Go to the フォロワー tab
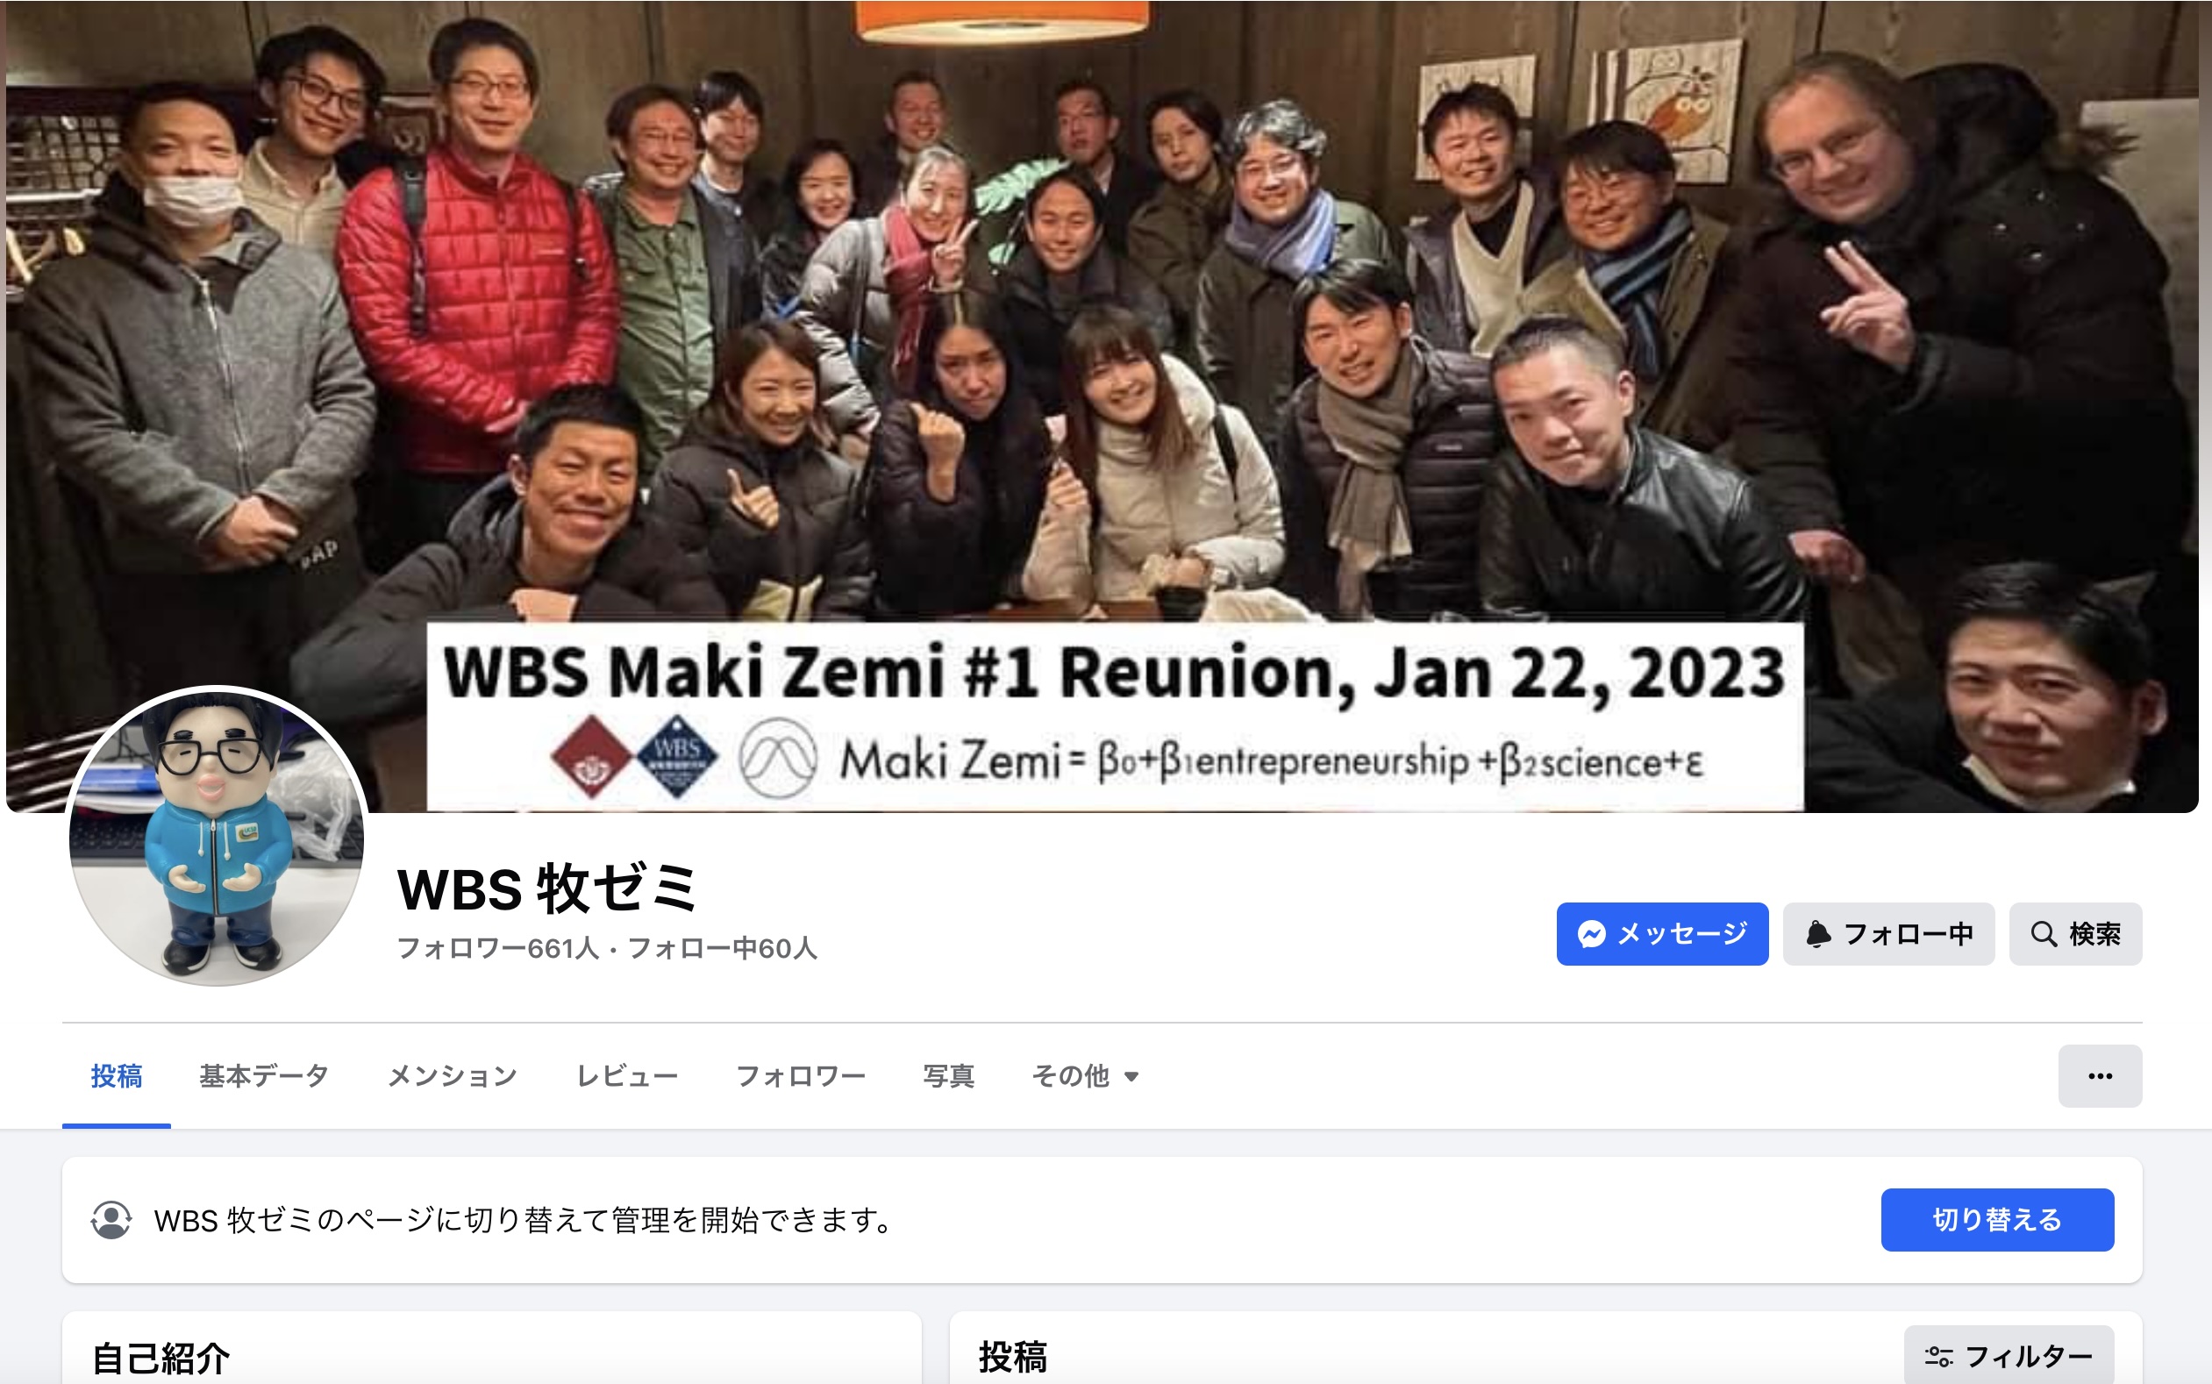This screenshot has height=1384, width=2212. [801, 1075]
